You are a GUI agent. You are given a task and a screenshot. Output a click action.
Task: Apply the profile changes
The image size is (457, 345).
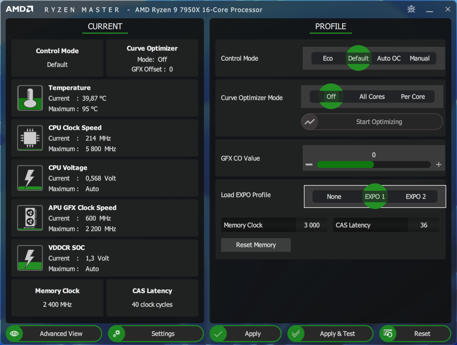pos(245,334)
